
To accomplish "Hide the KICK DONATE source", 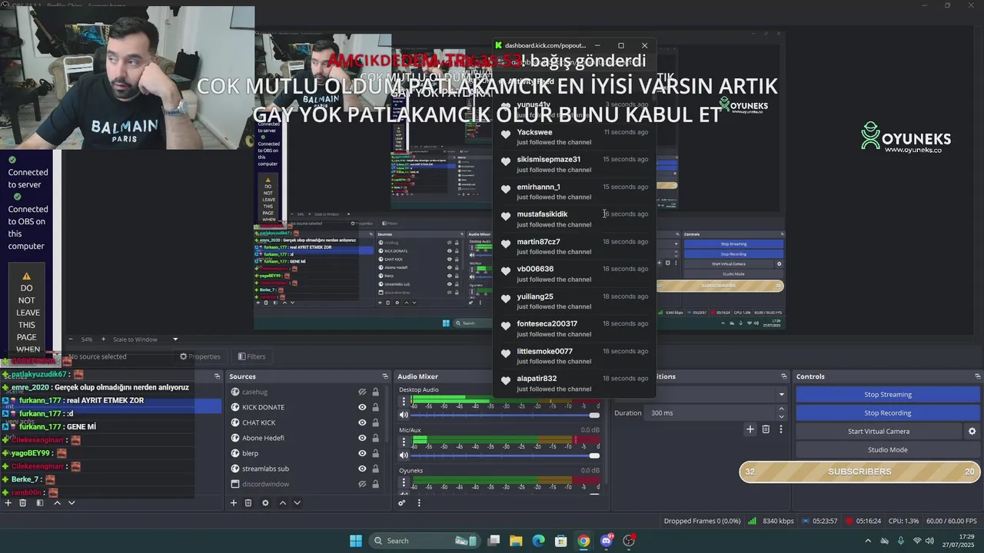I will (x=362, y=407).
